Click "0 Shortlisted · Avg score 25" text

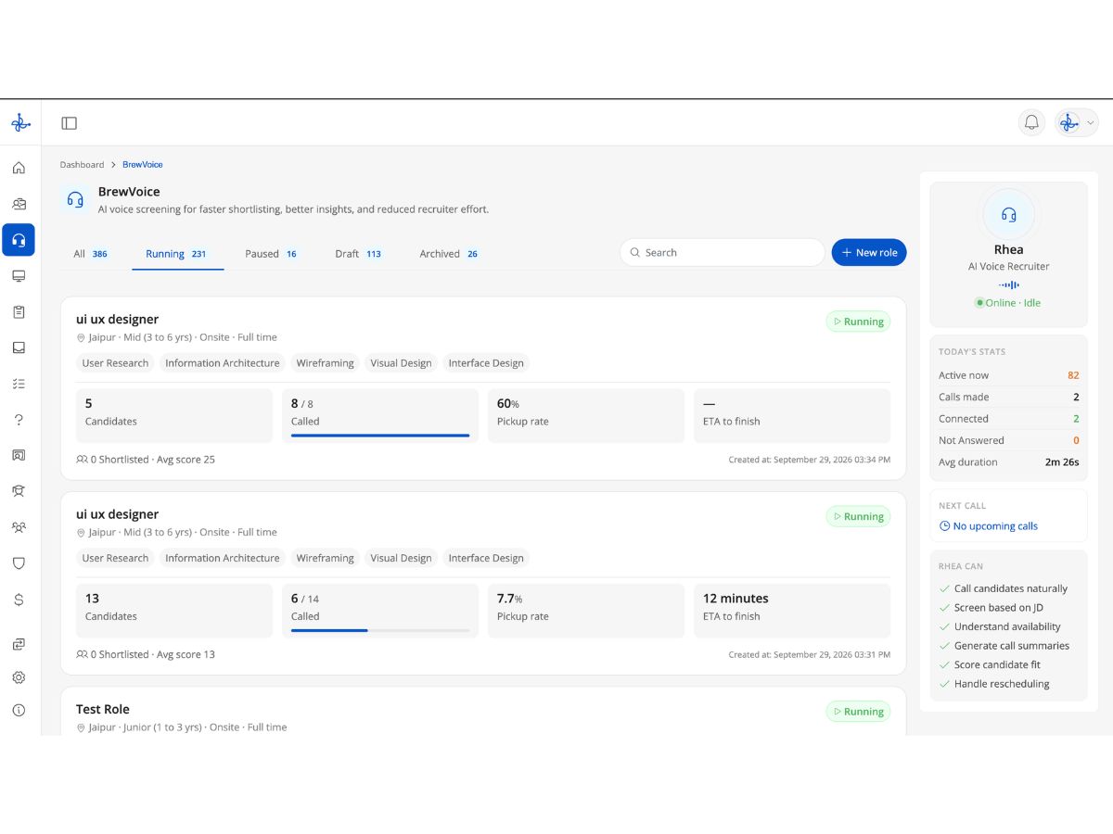[x=146, y=460]
